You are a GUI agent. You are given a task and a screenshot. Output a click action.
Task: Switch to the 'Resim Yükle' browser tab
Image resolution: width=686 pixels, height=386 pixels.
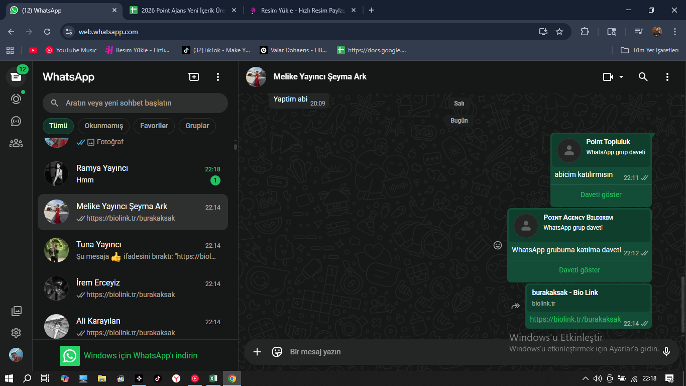[303, 10]
